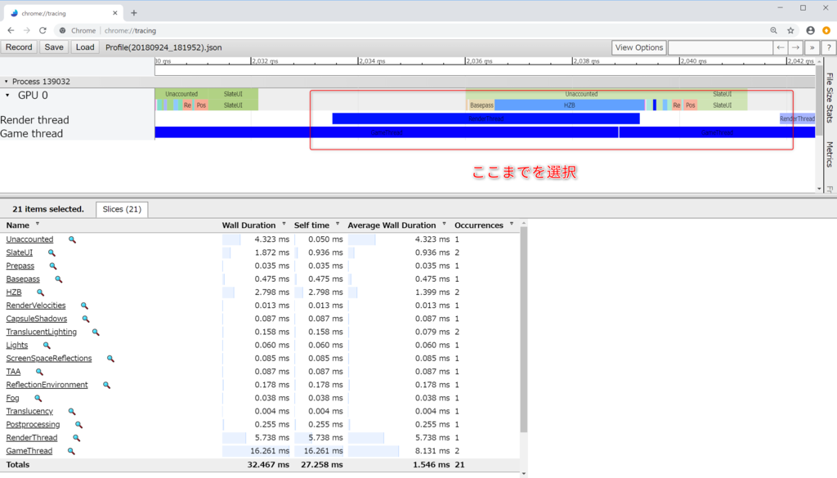
Task: Open a new browser tab
Action: (x=134, y=13)
